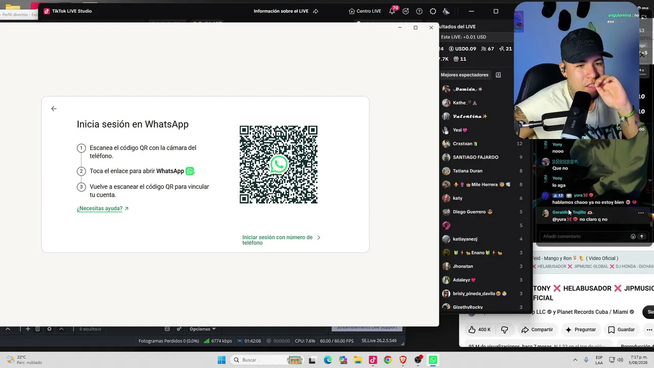Choose 'Iniciar sesión con número de teléfono'

[281, 240]
